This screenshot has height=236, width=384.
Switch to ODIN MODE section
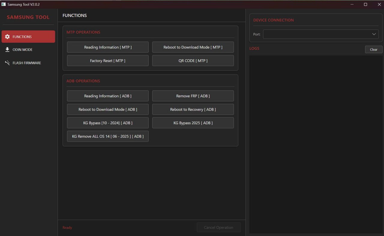click(28, 50)
